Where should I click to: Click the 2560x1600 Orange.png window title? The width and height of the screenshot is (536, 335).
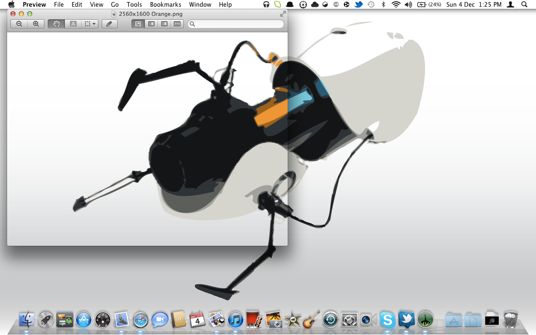150,14
